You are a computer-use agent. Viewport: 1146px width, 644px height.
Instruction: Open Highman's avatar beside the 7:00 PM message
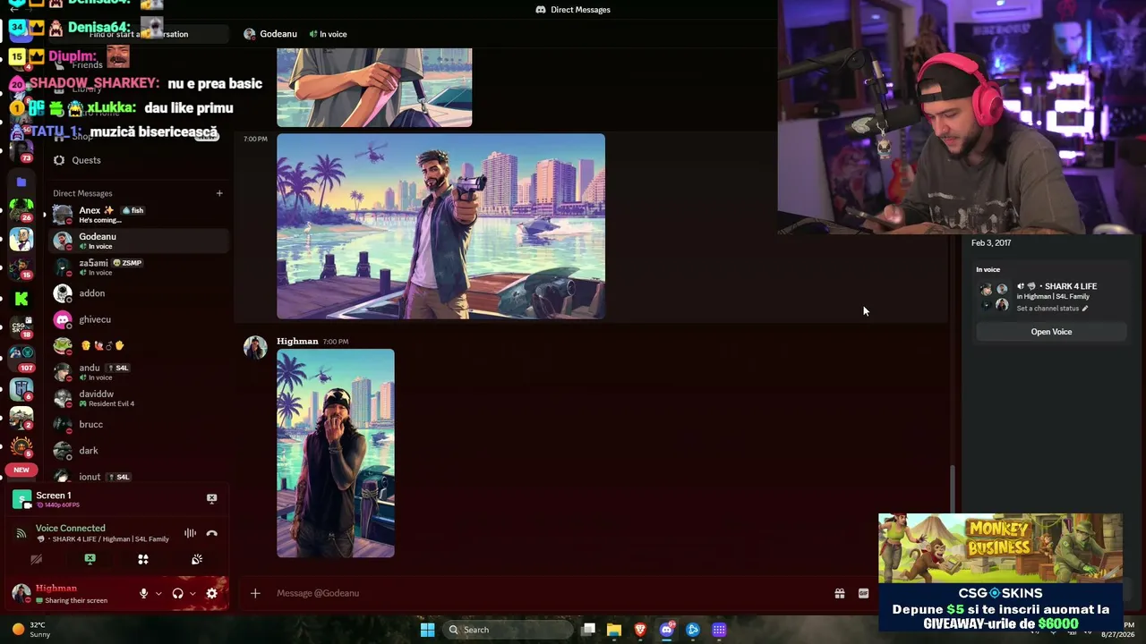click(255, 347)
